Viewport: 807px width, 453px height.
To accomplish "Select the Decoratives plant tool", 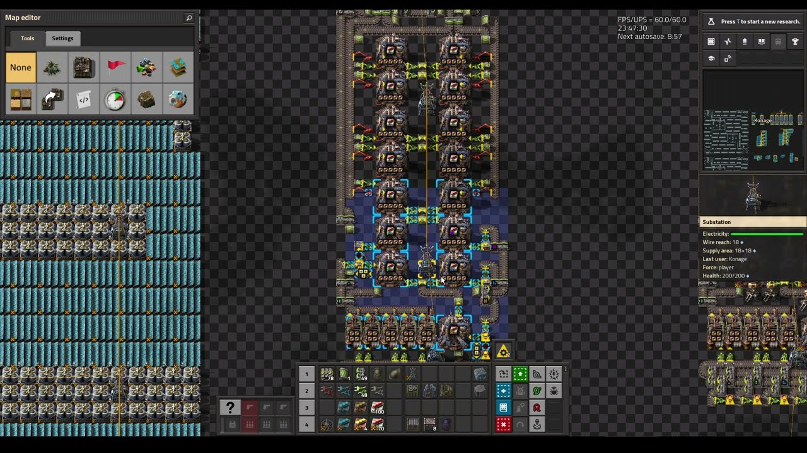I will [x=52, y=67].
